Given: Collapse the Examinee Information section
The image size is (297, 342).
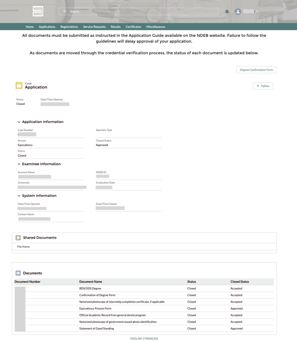Looking at the screenshot, I should [19, 164].
